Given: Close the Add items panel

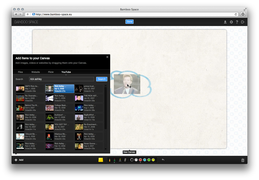Looking at the screenshot, I should [x=107, y=57].
